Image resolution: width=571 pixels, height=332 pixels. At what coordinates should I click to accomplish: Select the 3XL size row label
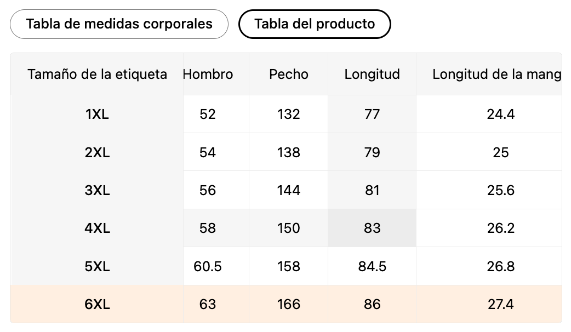pos(98,191)
